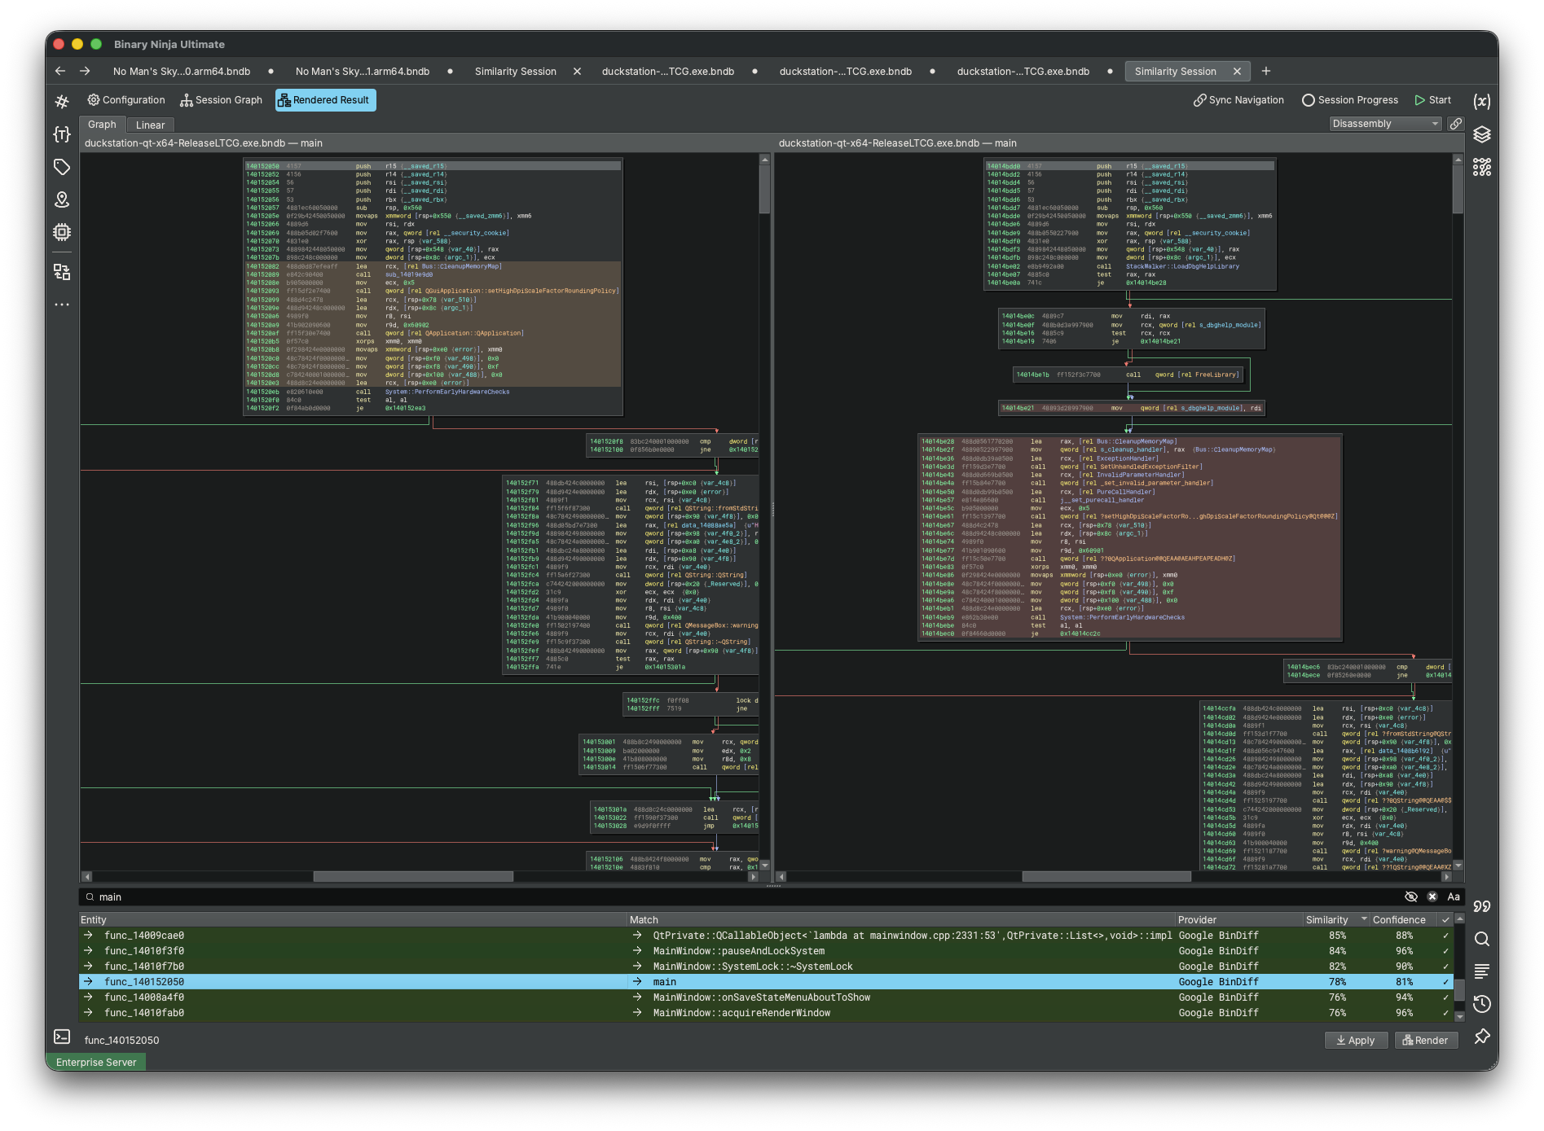The image size is (1544, 1131).
Task: Show more sidebar panels via ellipsis
Action: (62, 305)
